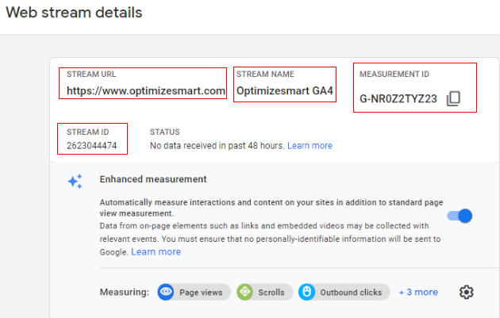Image resolution: width=500 pixels, height=318 pixels.
Task: Open Learn more link after Google
Action: [x=156, y=251]
